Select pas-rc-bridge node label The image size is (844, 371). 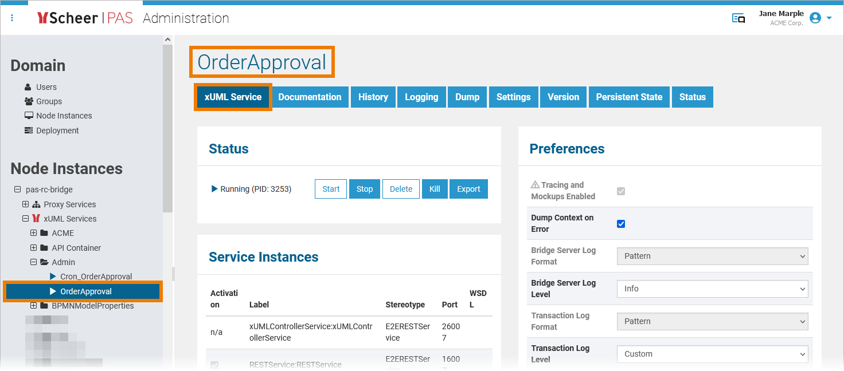(x=49, y=190)
